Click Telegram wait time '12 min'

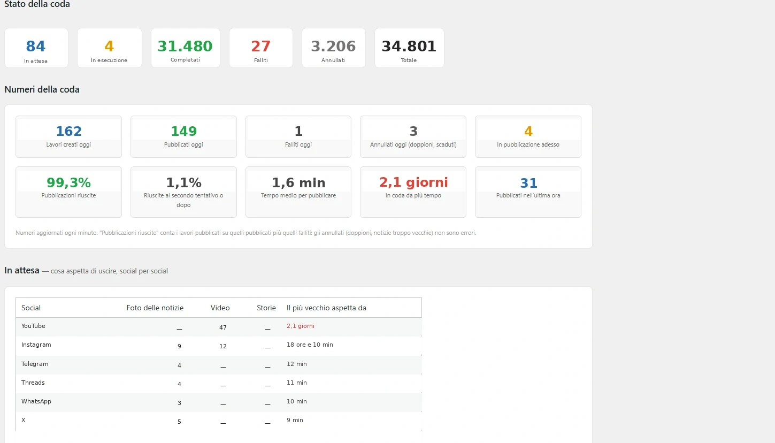[x=297, y=364]
